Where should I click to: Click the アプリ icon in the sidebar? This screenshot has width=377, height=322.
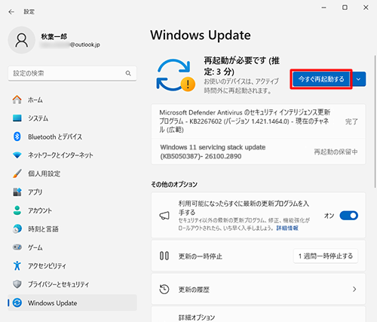(x=17, y=192)
